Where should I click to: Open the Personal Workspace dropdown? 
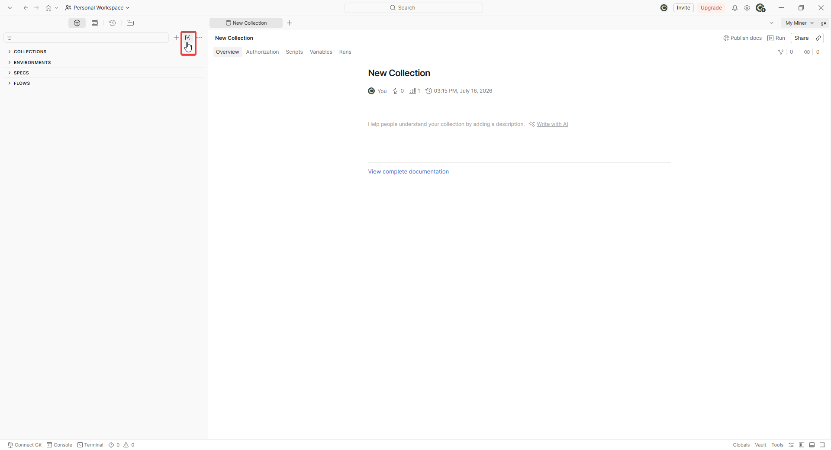(98, 8)
